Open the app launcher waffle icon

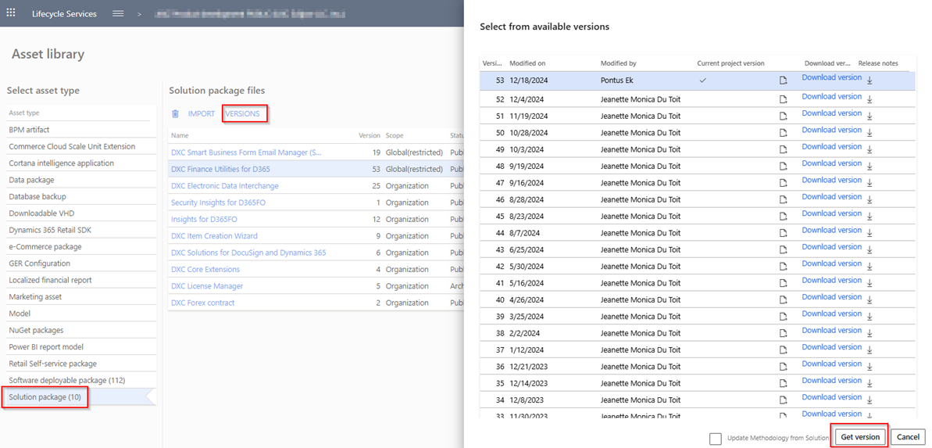pyautogui.click(x=11, y=13)
